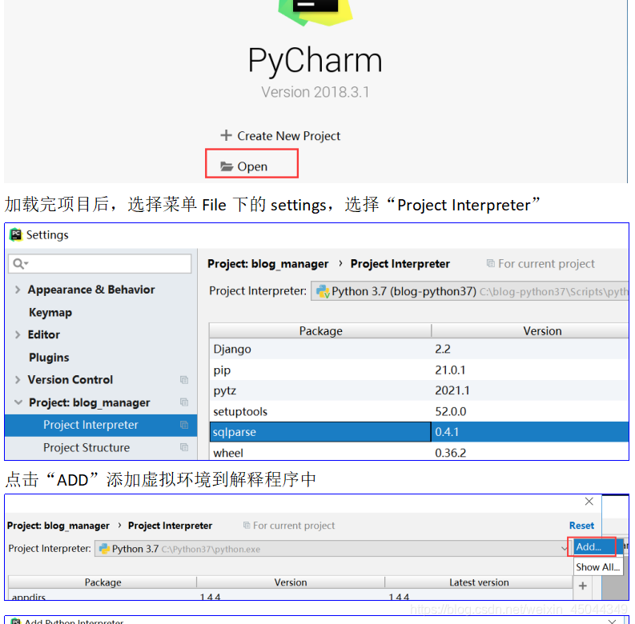Expand the Appearance & Behavior tree node
Image resolution: width=635 pixels, height=624 pixels.
18,290
